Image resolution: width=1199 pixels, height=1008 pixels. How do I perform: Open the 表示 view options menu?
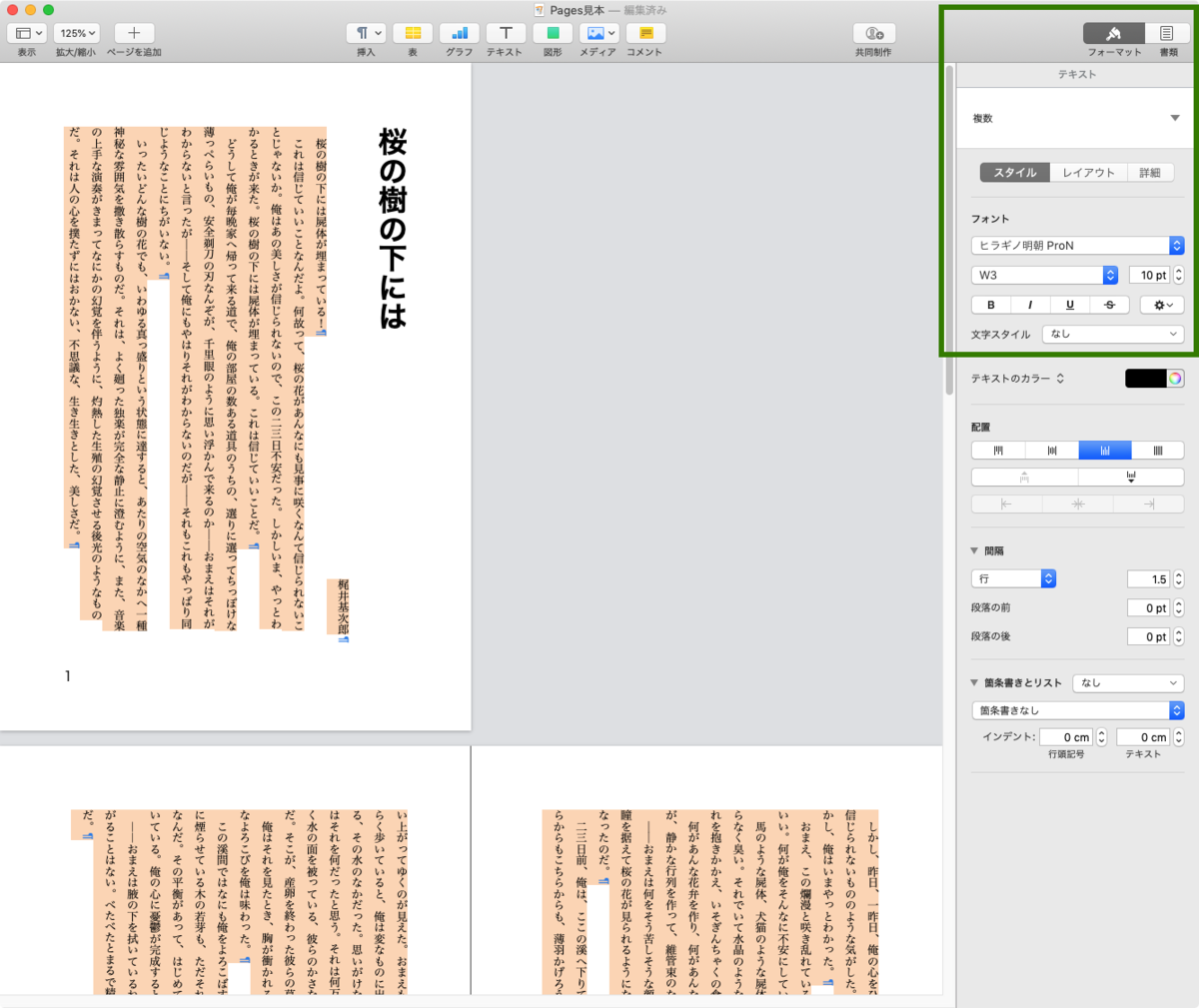26,33
